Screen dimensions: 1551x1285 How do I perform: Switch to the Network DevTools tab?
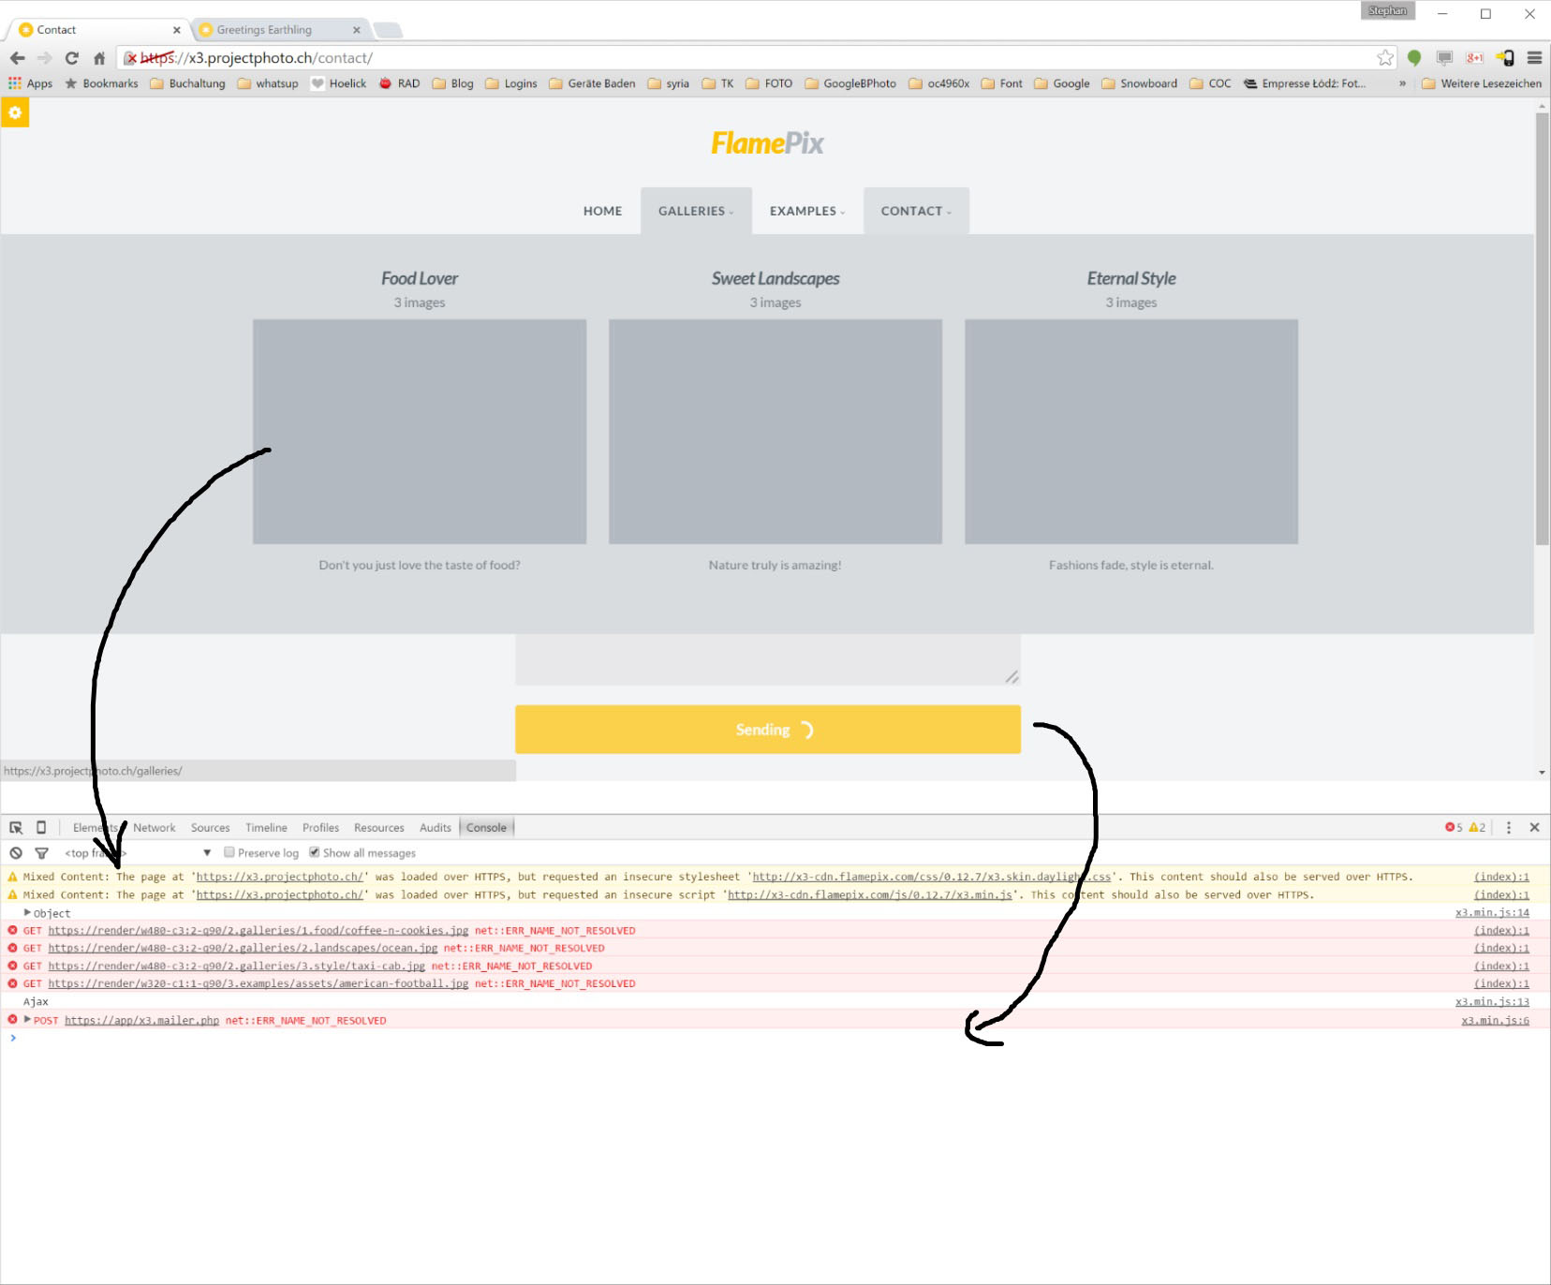click(155, 828)
